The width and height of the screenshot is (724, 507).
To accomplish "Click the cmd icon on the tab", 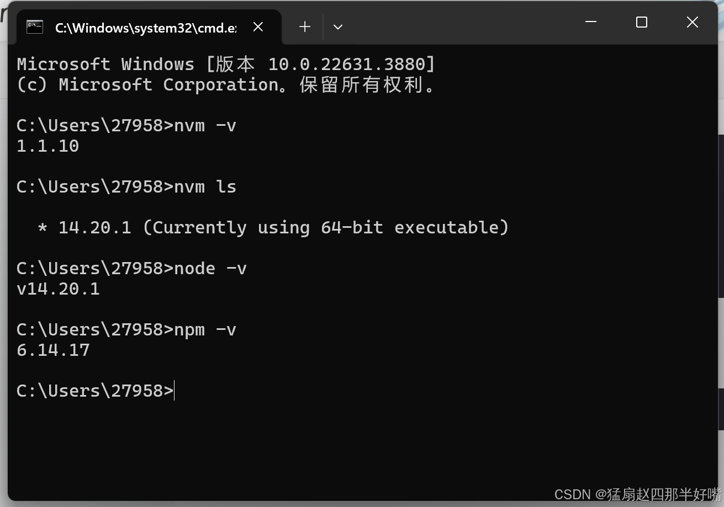I will (35, 27).
